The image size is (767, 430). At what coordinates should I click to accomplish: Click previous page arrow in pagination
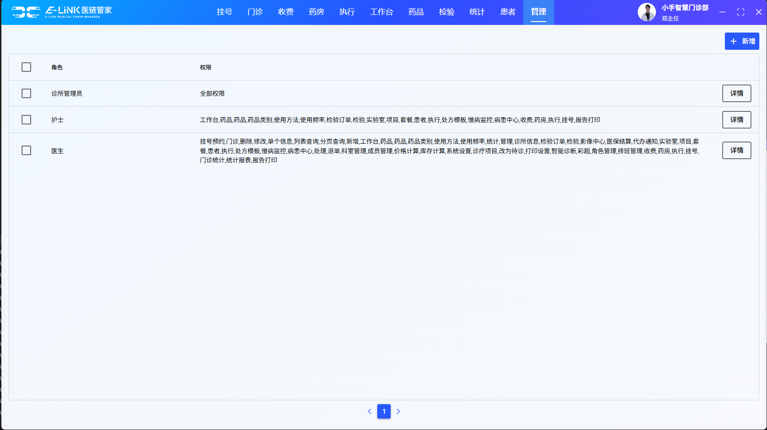click(x=370, y=411)
